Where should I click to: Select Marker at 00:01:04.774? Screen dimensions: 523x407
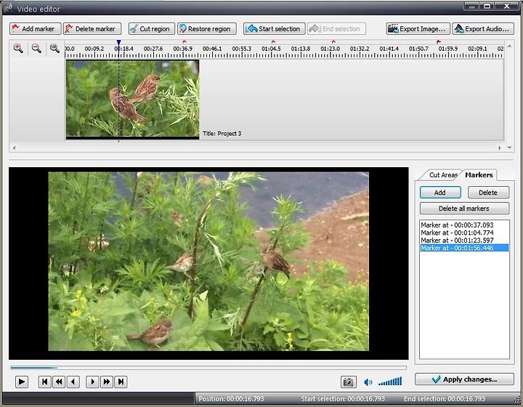tap(464, 233)
